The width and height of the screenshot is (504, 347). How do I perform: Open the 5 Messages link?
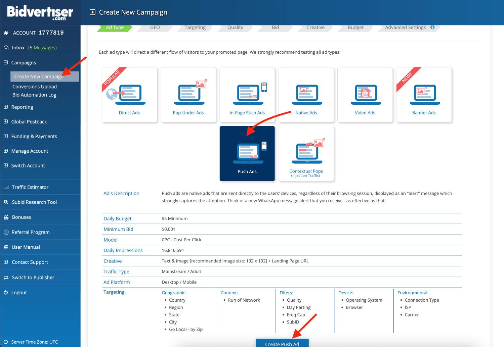[x=42, y=48]
